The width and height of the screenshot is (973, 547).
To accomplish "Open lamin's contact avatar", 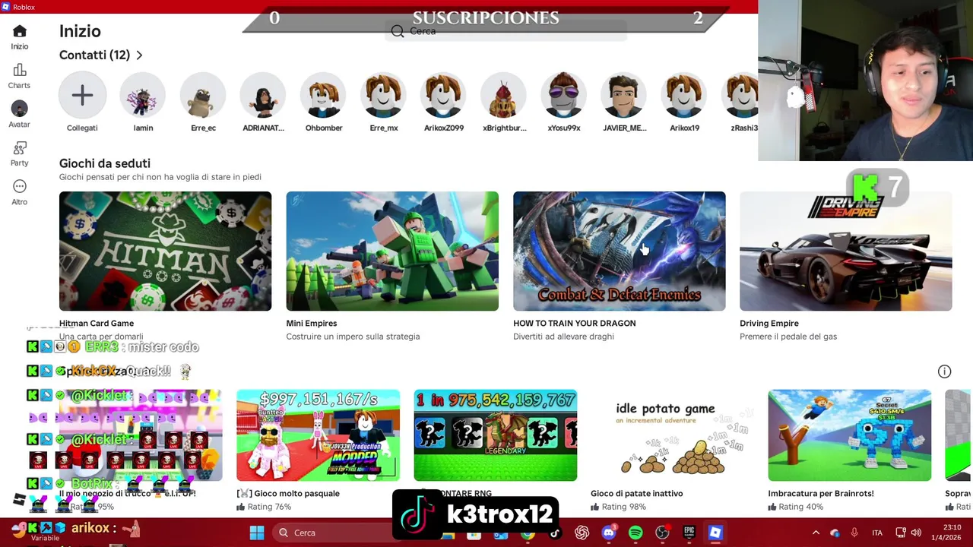I will (x=143, y=95).
